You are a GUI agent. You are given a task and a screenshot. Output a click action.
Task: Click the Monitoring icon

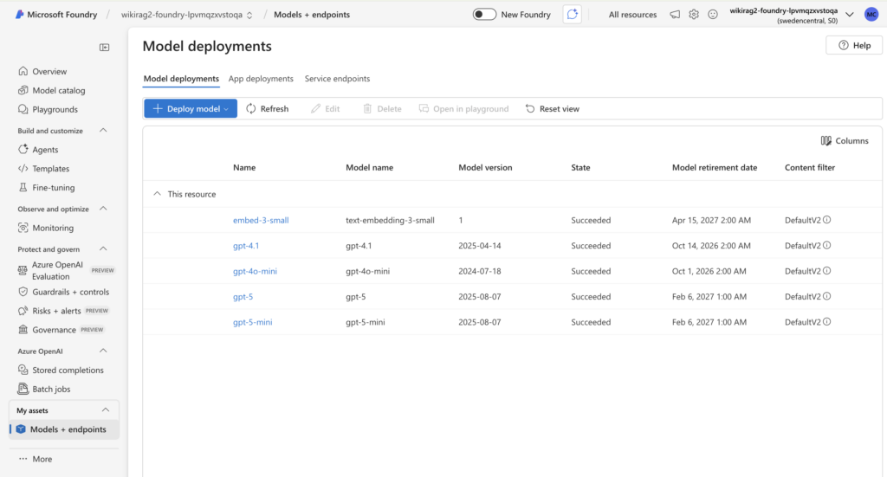tap(23, 228)
